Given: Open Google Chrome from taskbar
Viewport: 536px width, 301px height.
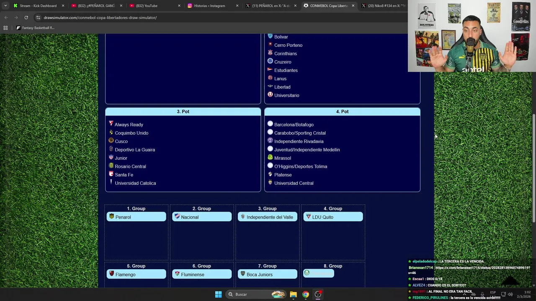Looking at the screenshot, I should click(306, 294).
